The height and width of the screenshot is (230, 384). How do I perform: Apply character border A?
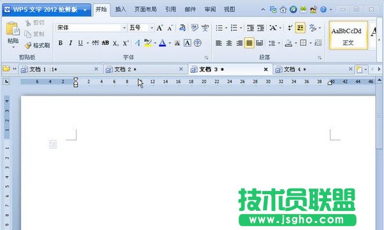(188, 43)
